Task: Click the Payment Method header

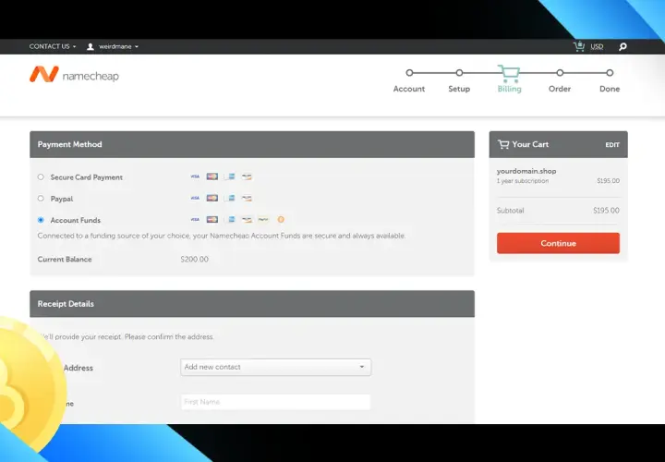Action: tap(252, 144)
